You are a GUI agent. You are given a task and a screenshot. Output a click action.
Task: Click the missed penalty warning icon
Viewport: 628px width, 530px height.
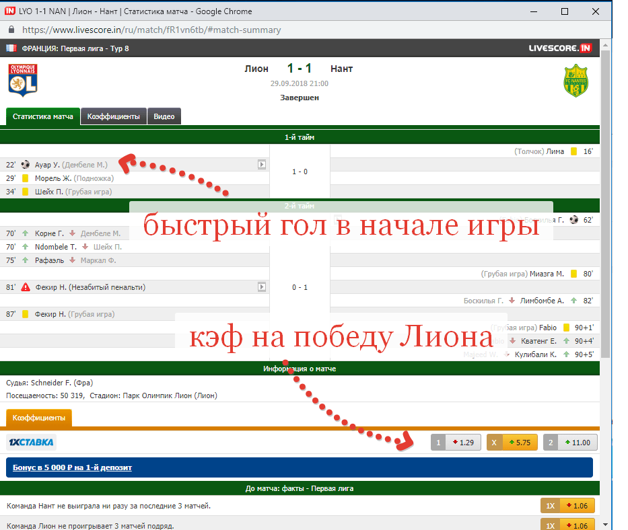pos(26,287)
